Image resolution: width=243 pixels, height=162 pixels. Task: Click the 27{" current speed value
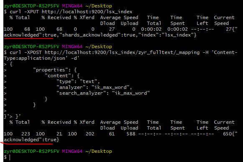[232, 29]
